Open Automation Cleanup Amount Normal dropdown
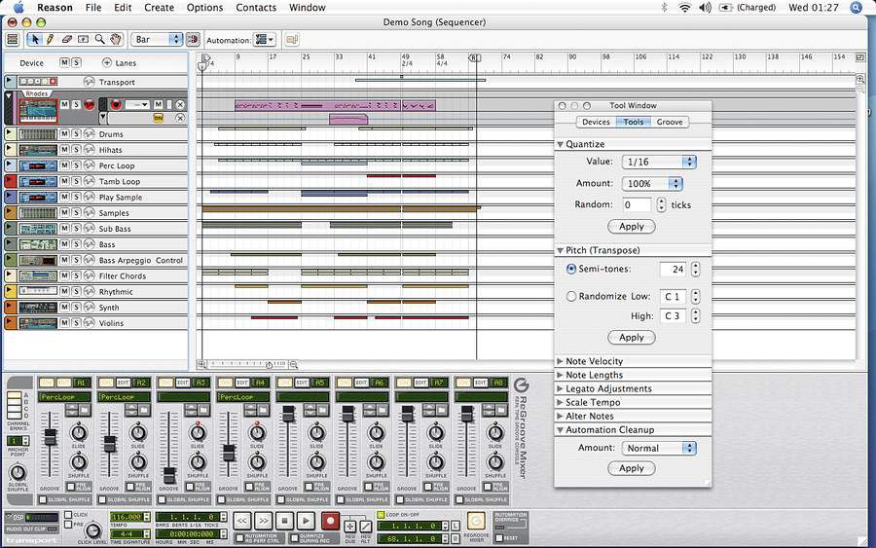Screen dimensions: 876x548 [x=659, y=448]
